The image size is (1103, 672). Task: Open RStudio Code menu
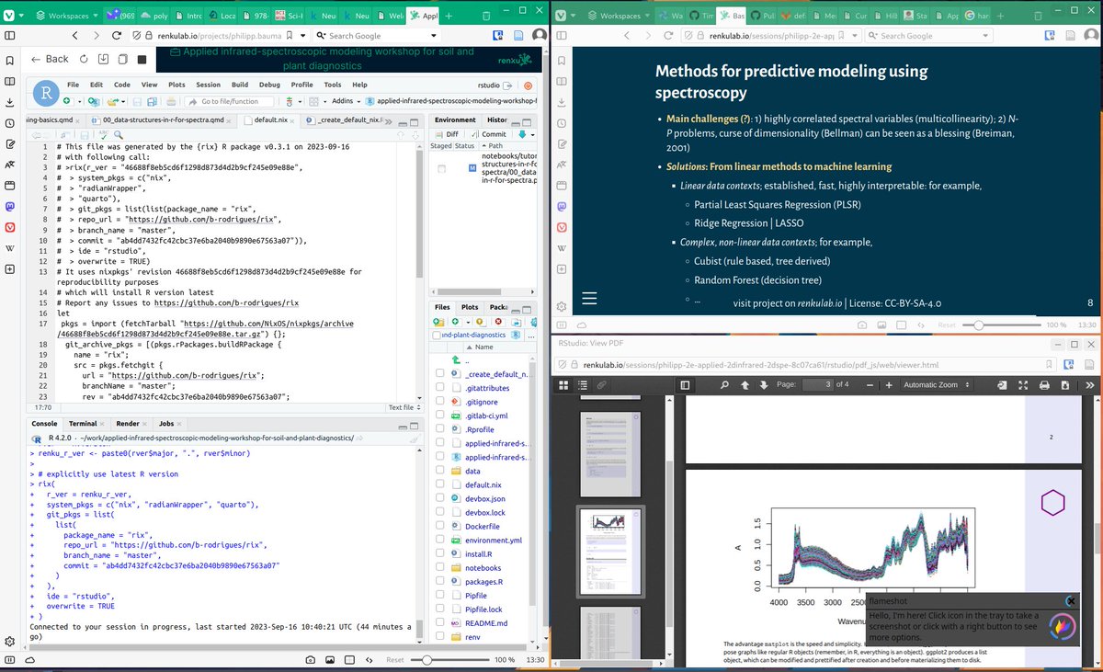121,85
